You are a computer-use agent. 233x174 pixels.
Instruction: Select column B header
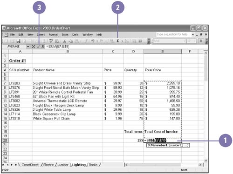pos(68,52)
